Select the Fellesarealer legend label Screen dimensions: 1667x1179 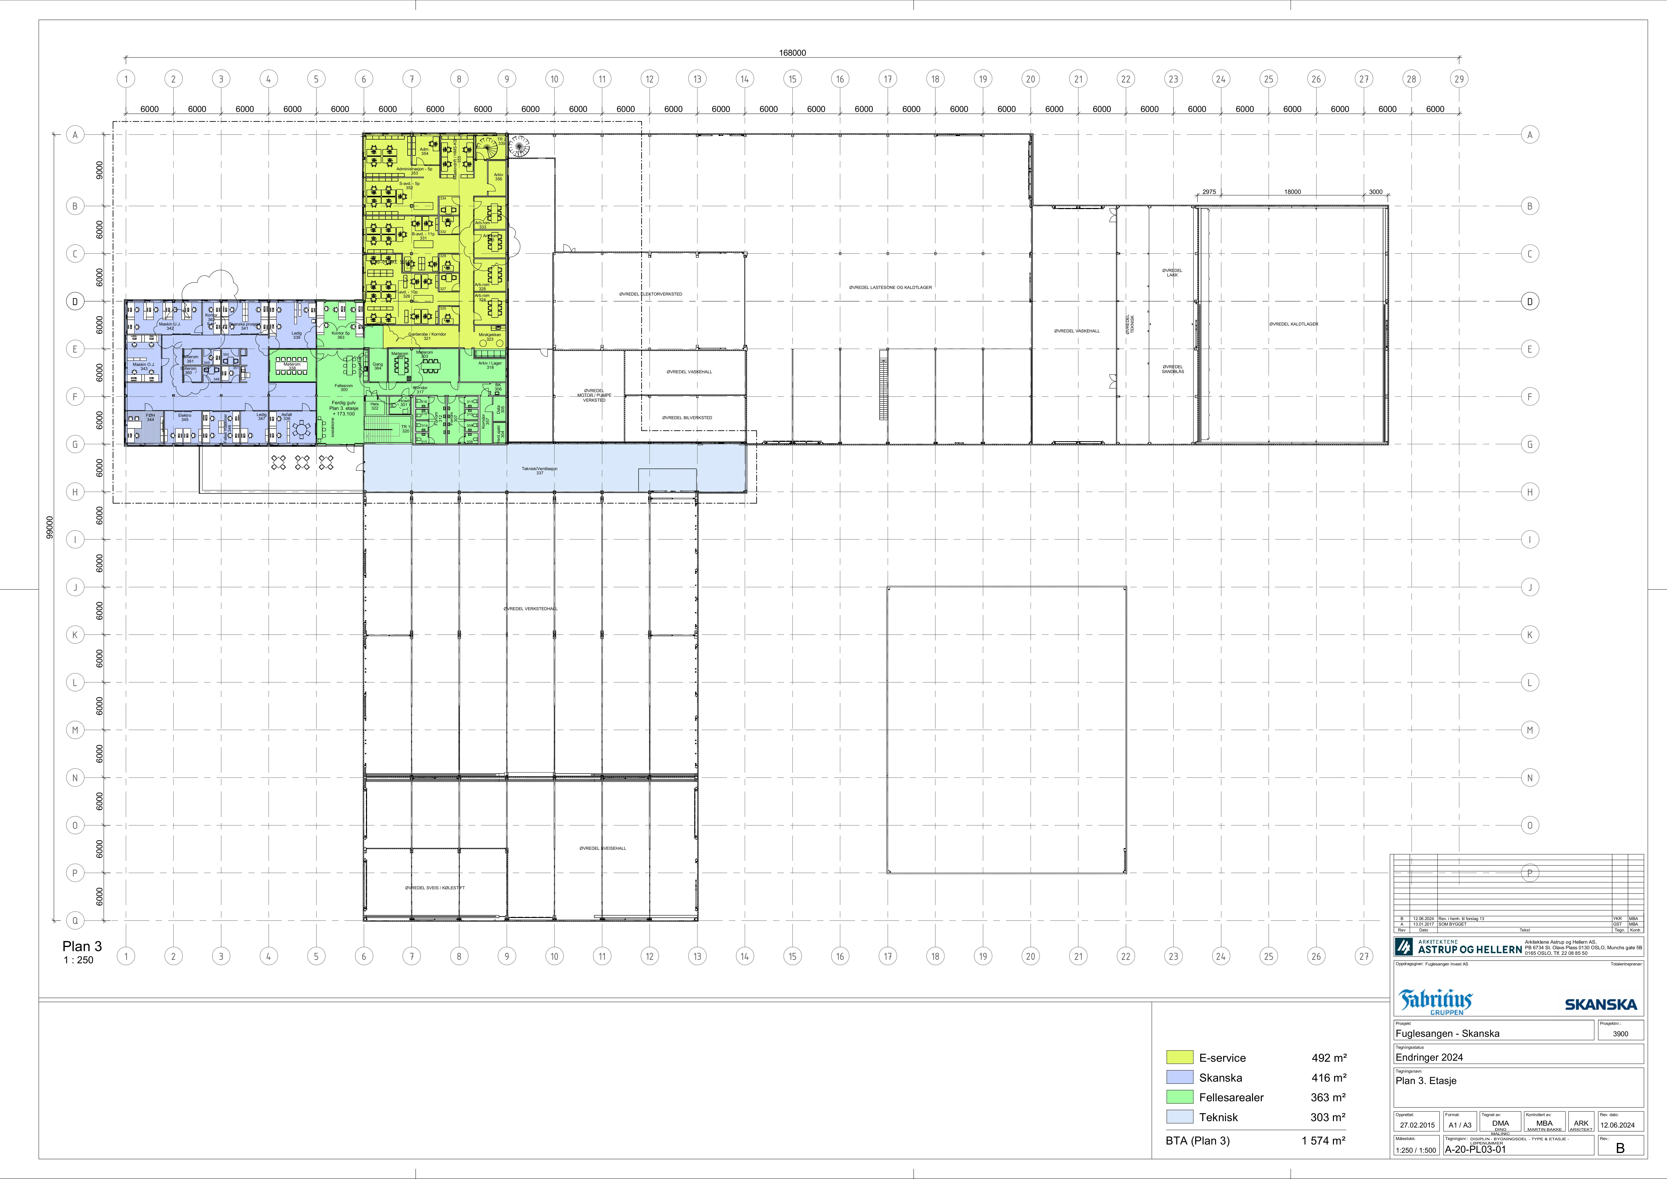(x=1231, y=1098)
